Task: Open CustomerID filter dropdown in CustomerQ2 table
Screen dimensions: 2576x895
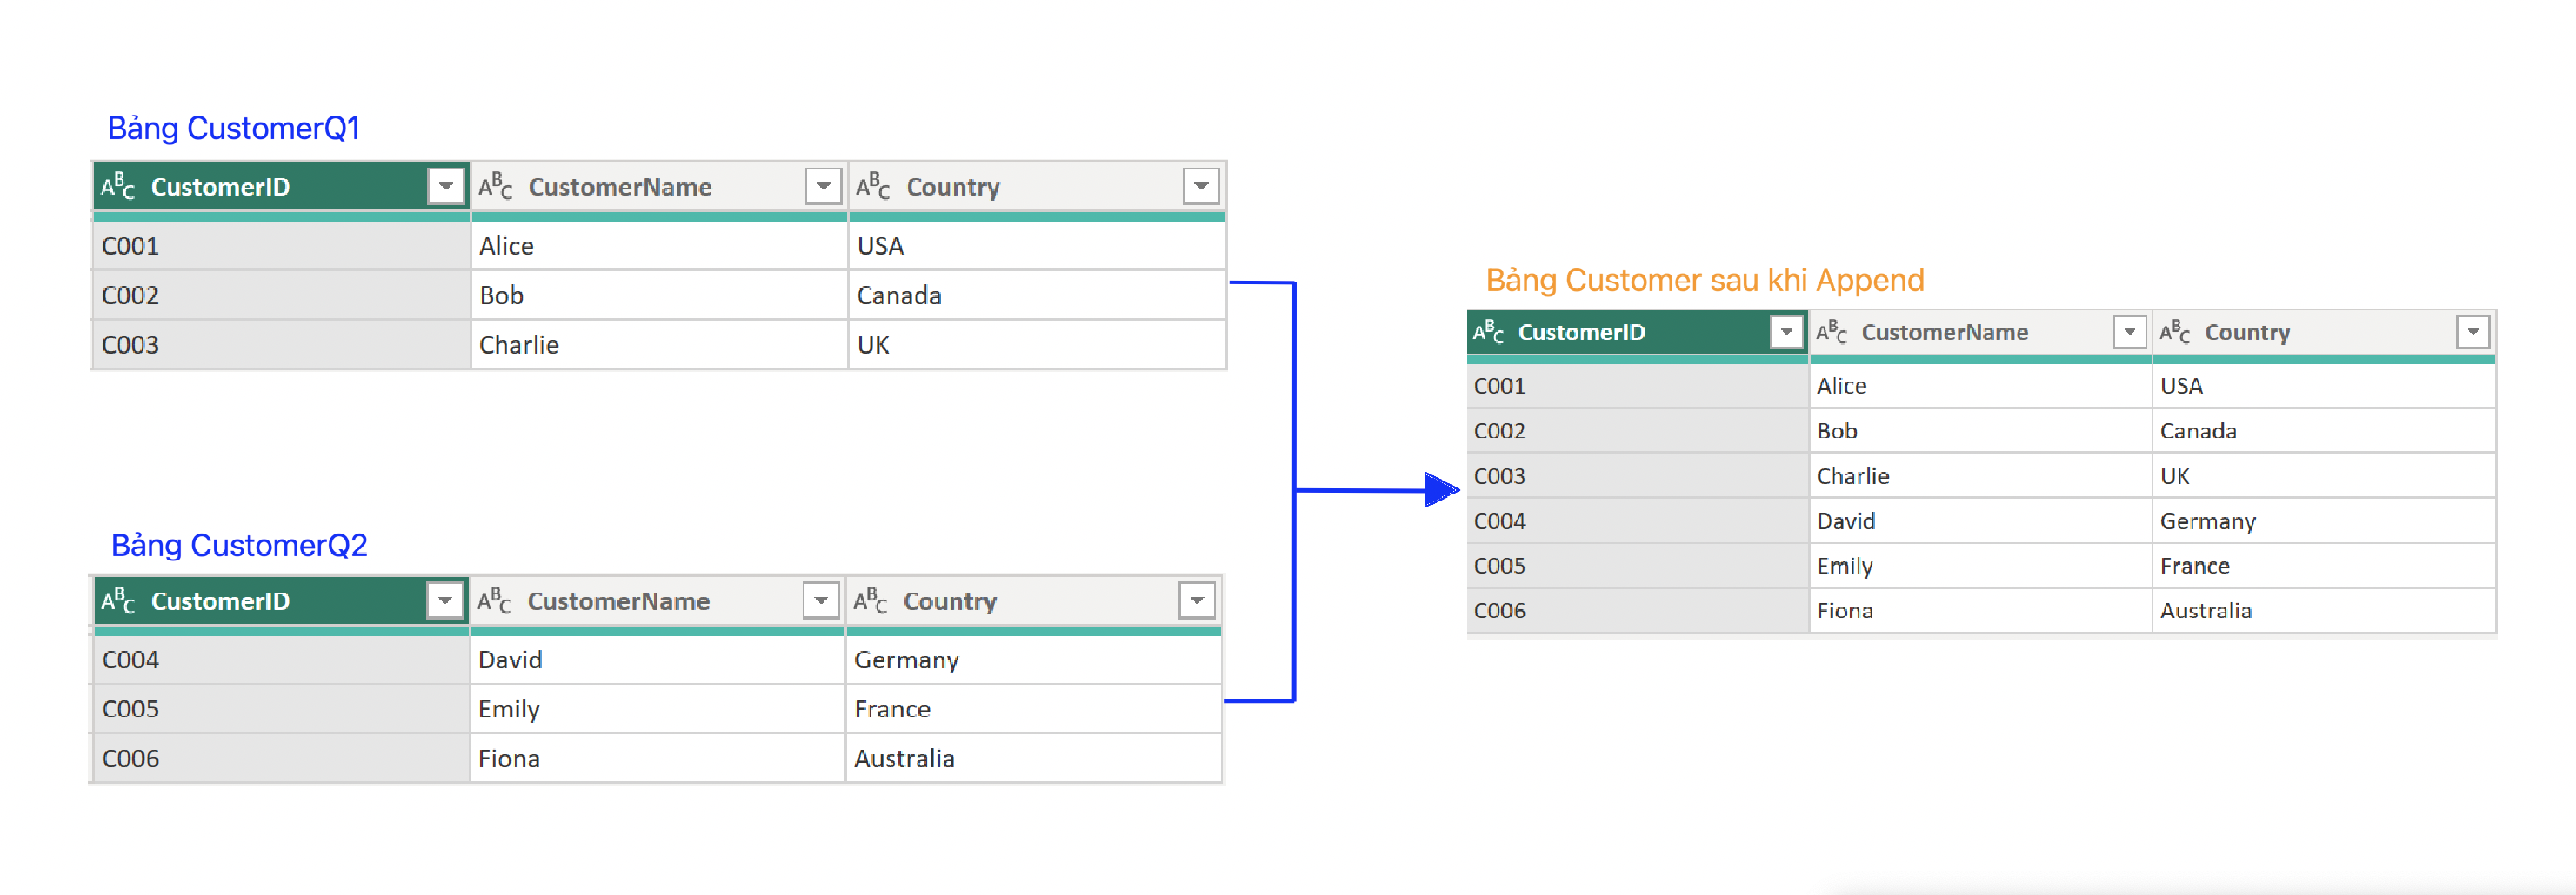Action: click(445, 600)
